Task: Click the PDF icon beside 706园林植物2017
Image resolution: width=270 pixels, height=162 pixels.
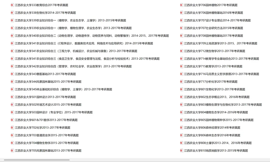Action: click(x=181, y=5)
